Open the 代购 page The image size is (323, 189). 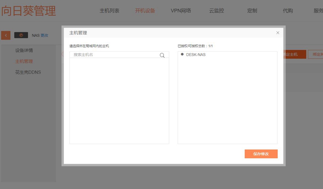(x=288, y=10)
